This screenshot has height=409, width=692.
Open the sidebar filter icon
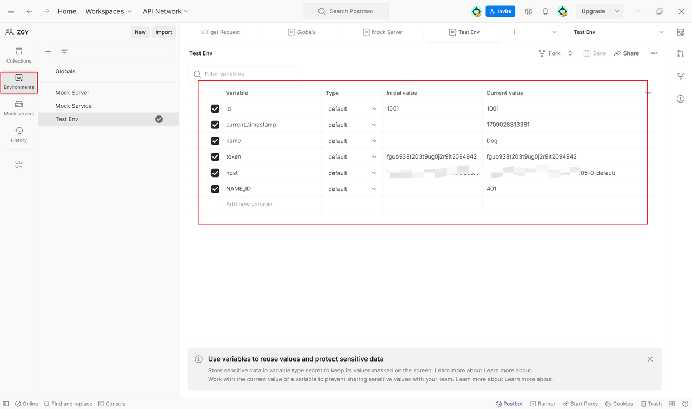pos(64,51)
